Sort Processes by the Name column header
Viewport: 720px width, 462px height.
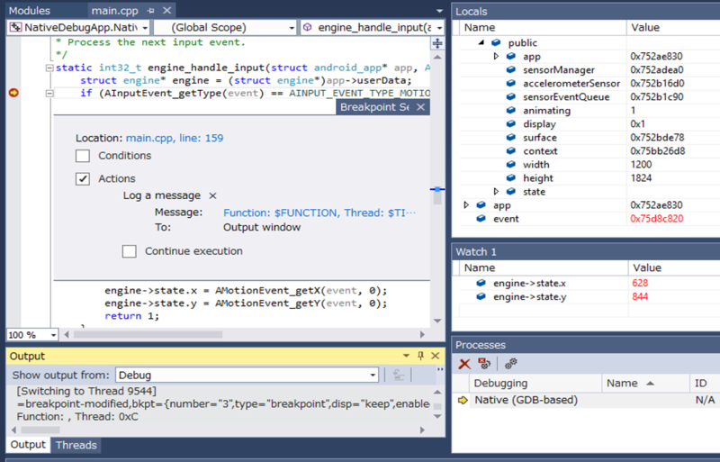pyautogui.click(x=645, y=384)
